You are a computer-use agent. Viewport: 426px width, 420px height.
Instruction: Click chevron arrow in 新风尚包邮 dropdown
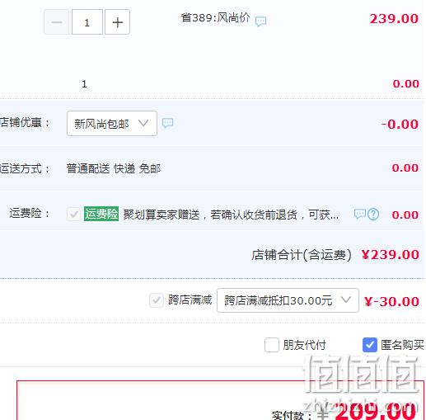click(143, 123)
